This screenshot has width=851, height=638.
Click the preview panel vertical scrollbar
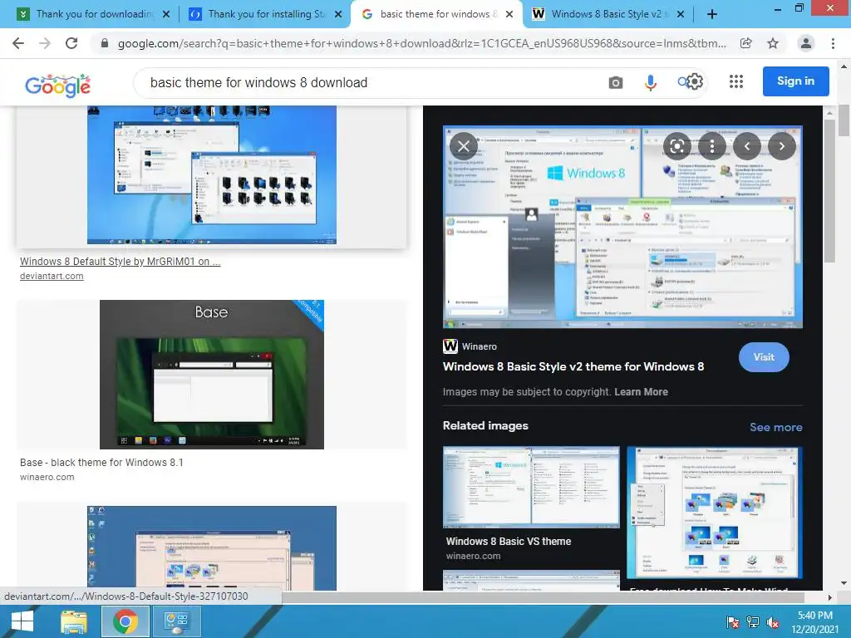click(x=829, y=190)
